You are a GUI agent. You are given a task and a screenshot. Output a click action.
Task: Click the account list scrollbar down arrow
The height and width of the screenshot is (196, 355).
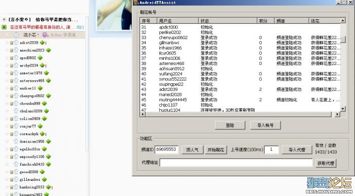pyautogui.click(x=343, y=109)
